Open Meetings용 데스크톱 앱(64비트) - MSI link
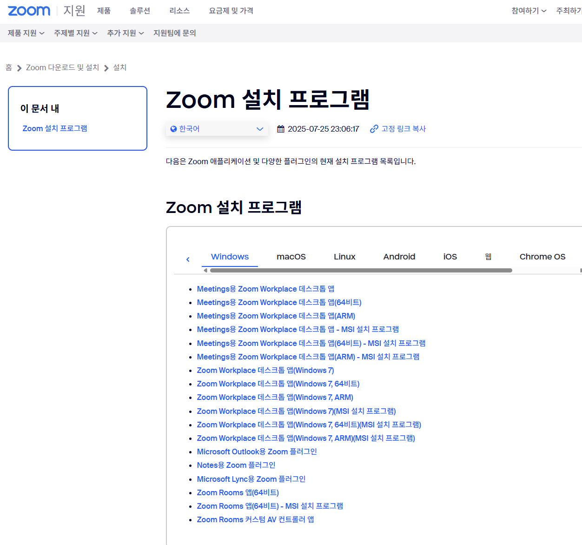 point(311,343)
